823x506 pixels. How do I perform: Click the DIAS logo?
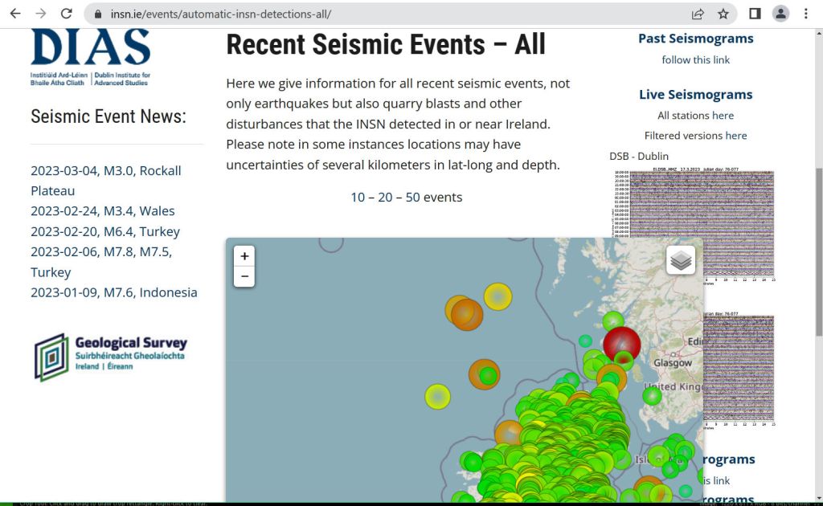pyautogui.click(x=91, y=56)
